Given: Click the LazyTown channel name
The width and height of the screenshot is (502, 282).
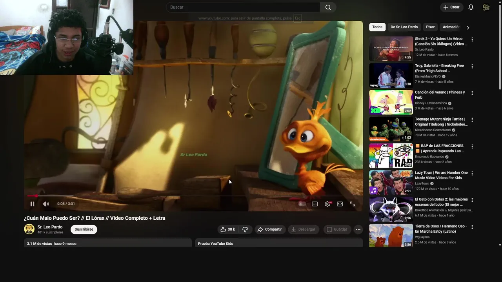Looking at the screenshot, I should 422,184.
